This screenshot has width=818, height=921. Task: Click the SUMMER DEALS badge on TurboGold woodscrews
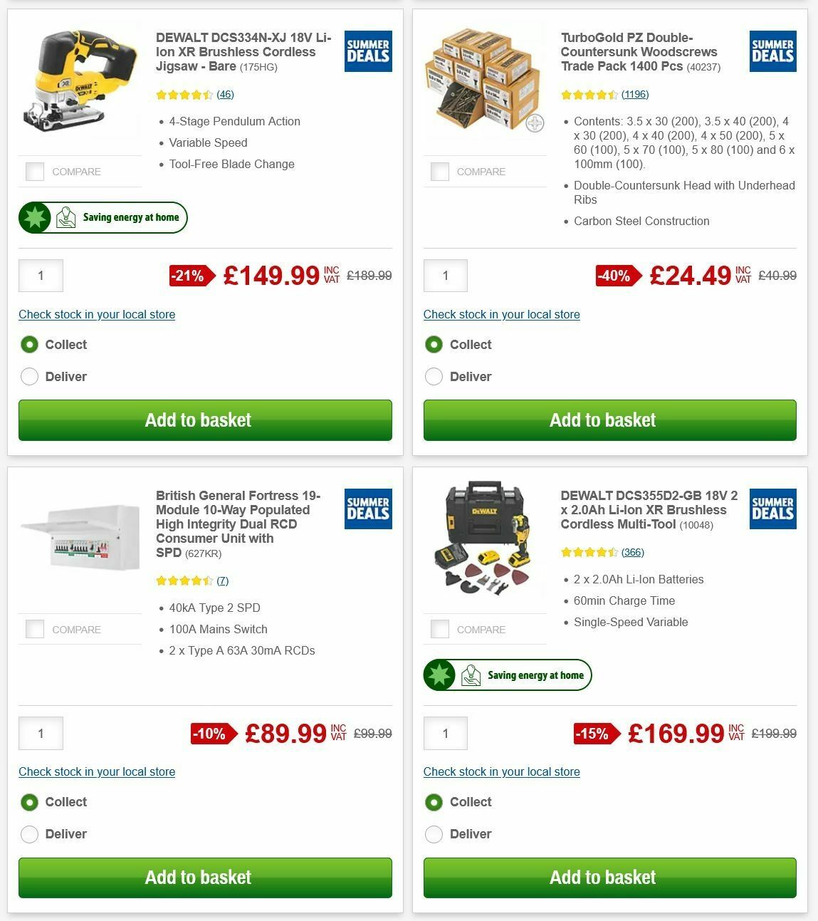pos(772,51)
